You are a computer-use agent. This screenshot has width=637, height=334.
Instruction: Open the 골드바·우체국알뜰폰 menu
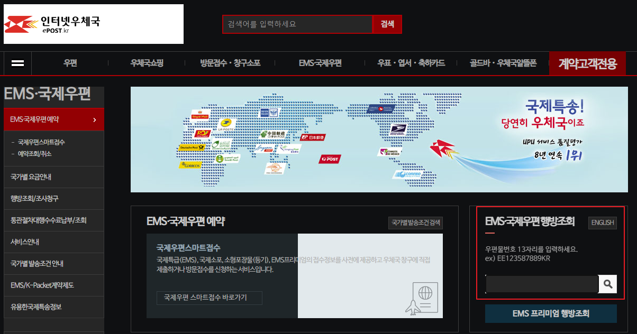503,63
